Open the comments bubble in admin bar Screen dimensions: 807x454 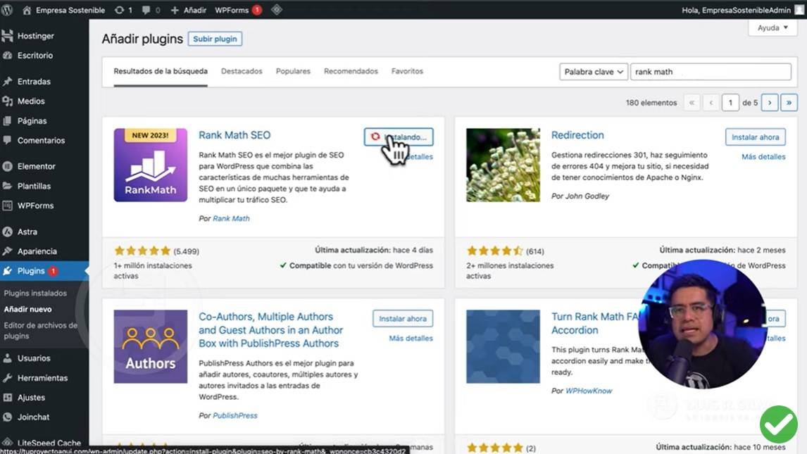pos(151,10)
